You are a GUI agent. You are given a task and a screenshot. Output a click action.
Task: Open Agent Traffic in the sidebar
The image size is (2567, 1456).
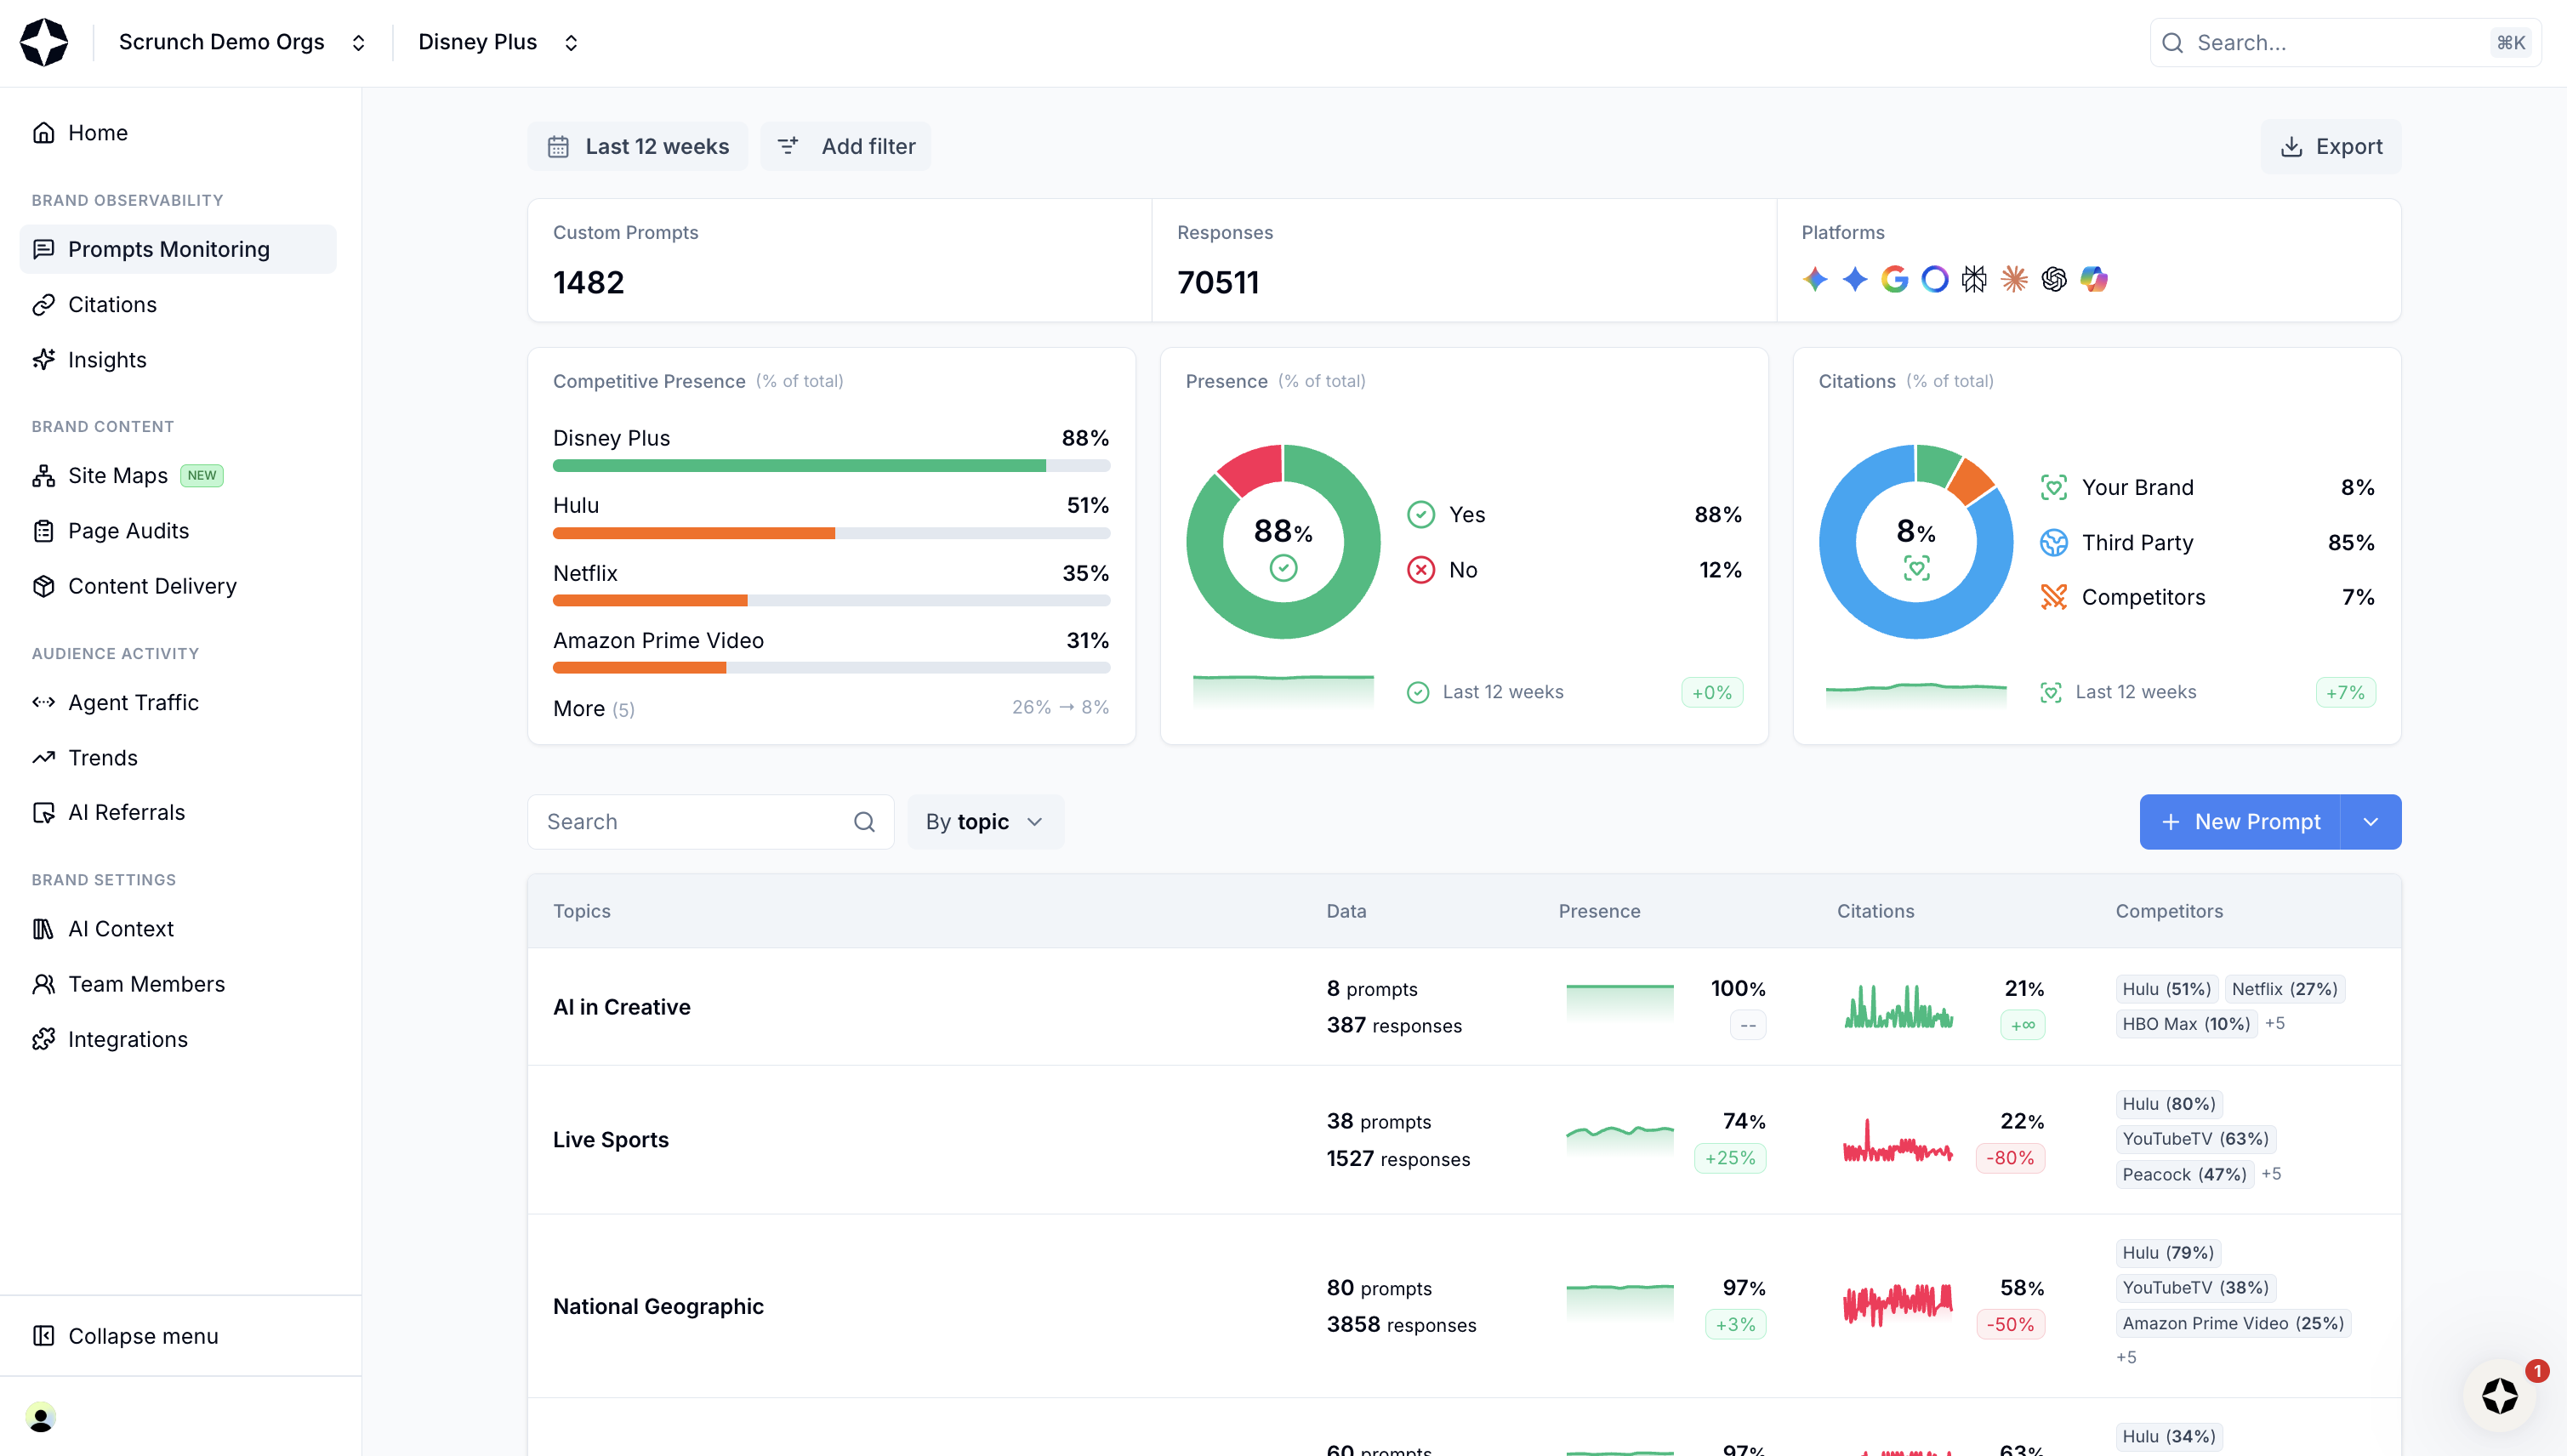click(x=133, y=702)
